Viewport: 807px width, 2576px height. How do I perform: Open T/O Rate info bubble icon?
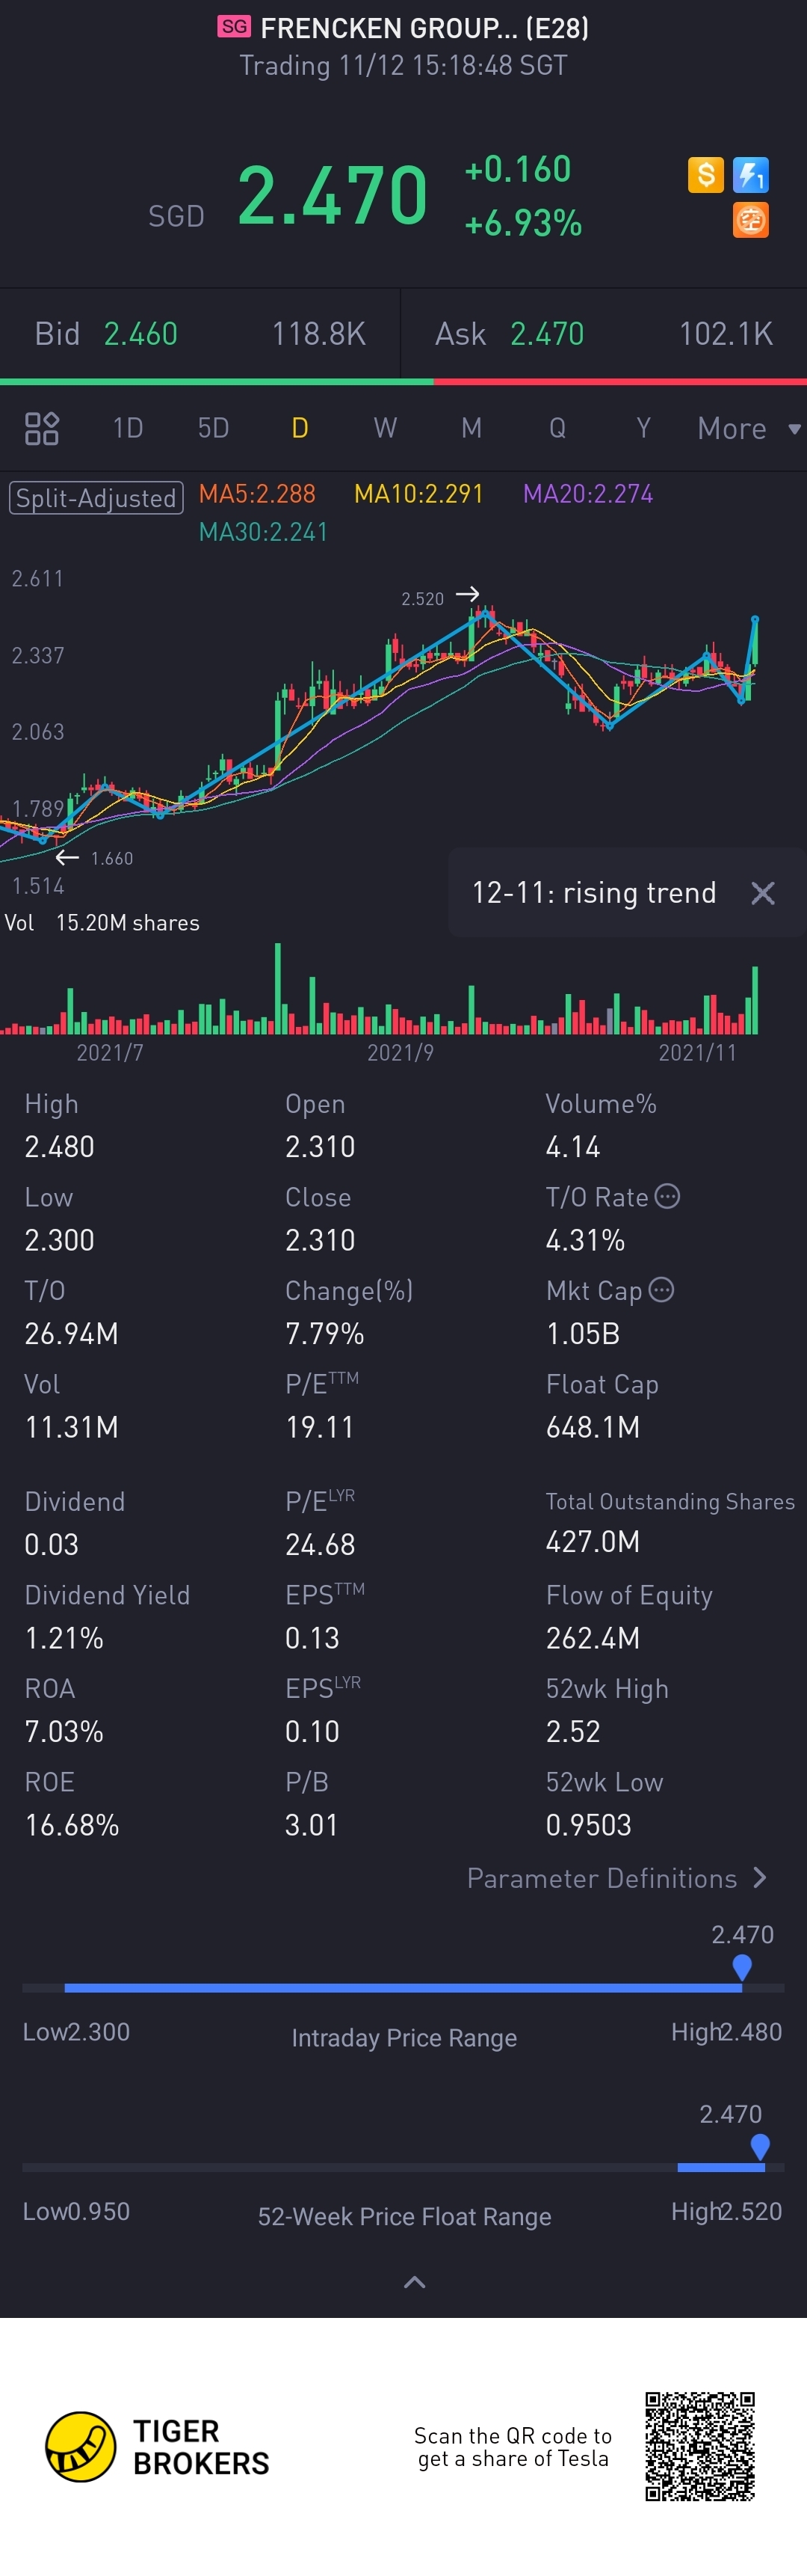point(668,1196)
